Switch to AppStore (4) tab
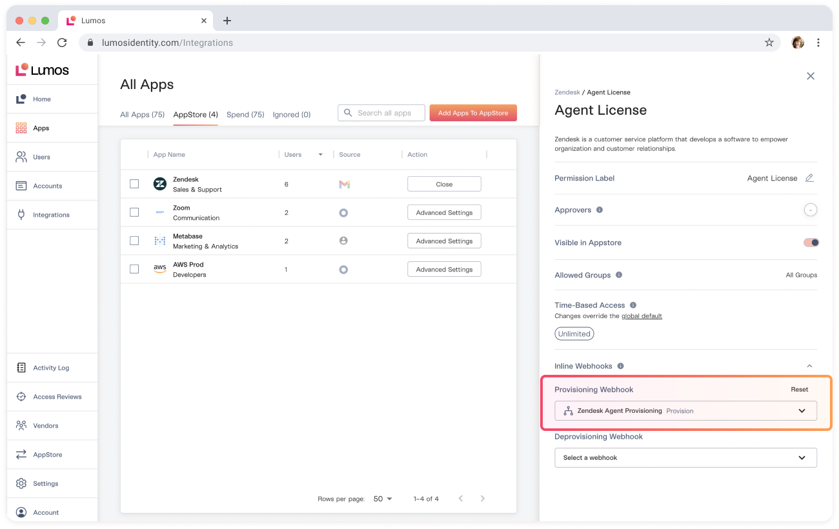 click(x=196, y=115)
